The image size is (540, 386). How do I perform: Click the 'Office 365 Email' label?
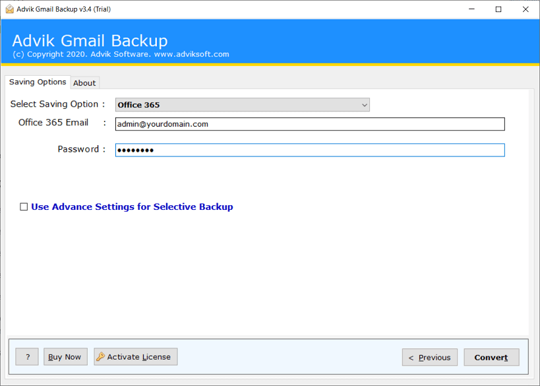coord(53,123)
